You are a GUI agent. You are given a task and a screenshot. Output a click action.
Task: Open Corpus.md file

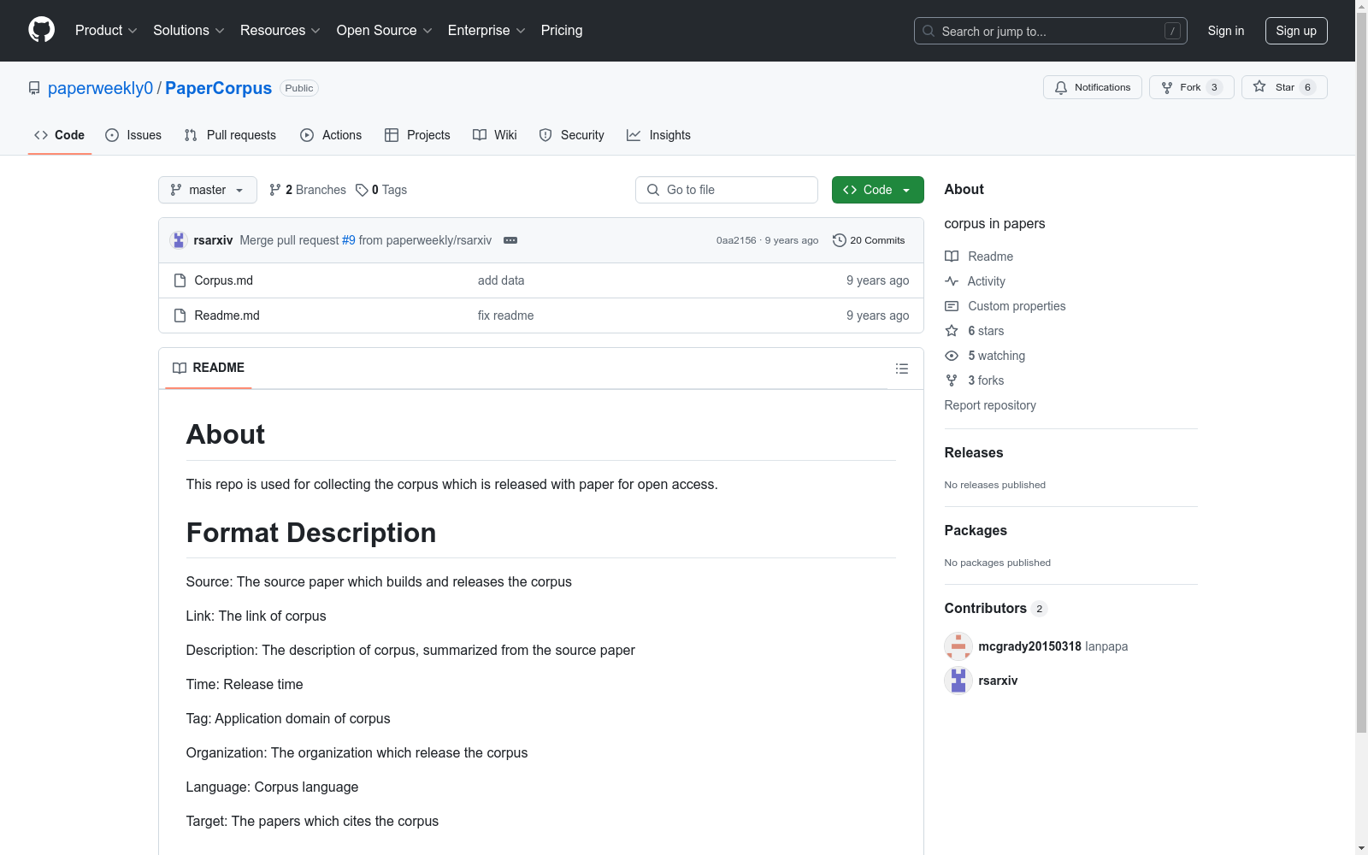[223, 280]
